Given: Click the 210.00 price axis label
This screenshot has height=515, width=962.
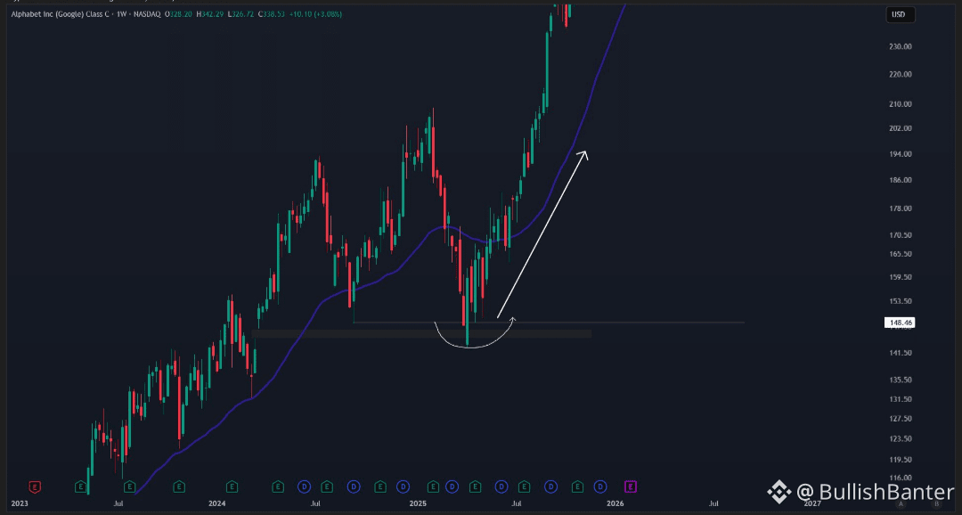Looking at the screenshot, I should [900, 104].
